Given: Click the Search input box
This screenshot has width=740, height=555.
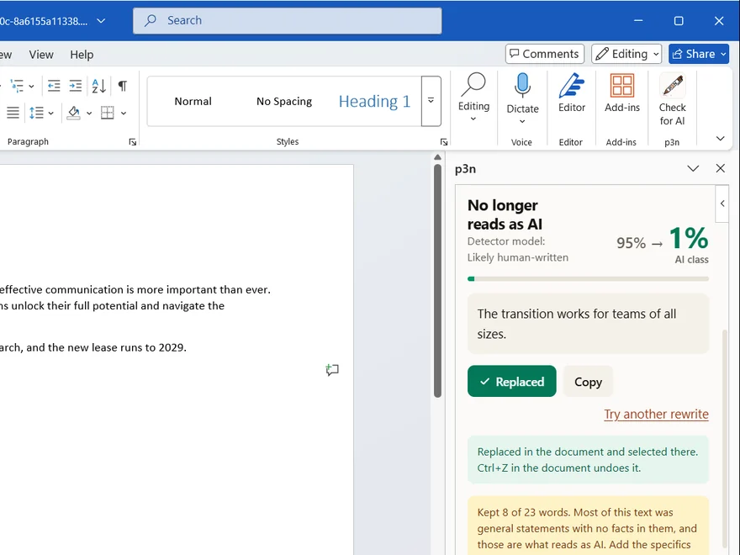Looking at the screenshot, I should (x=288, y=20).
